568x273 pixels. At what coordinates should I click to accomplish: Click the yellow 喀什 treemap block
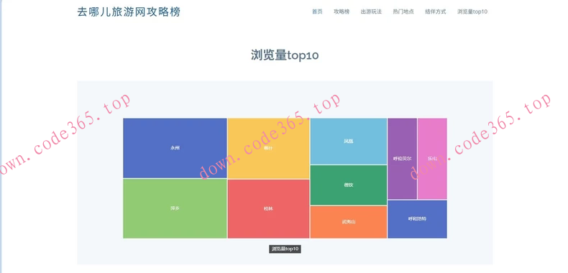(x=268, y=149)
